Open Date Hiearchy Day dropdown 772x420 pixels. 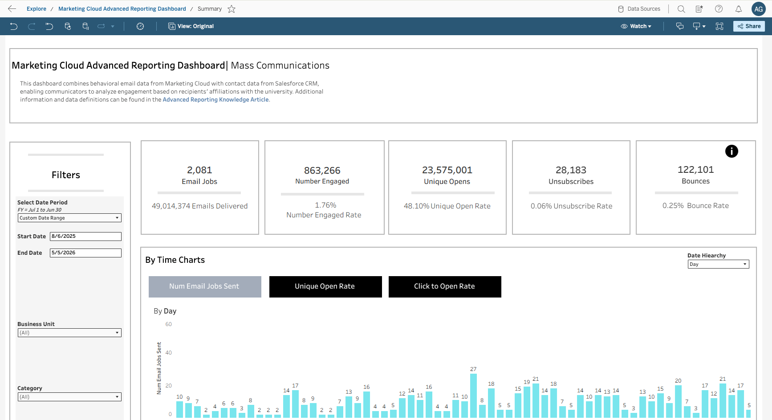[x=718, y=264]
